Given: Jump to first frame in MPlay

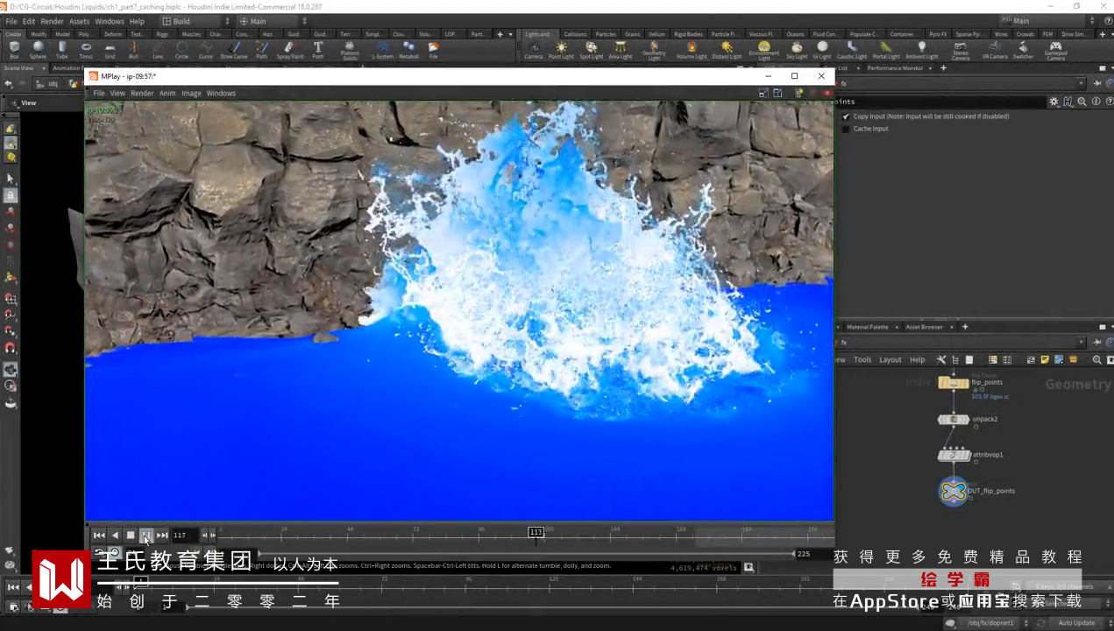Looking at the screenshot, I should point(99,535).
